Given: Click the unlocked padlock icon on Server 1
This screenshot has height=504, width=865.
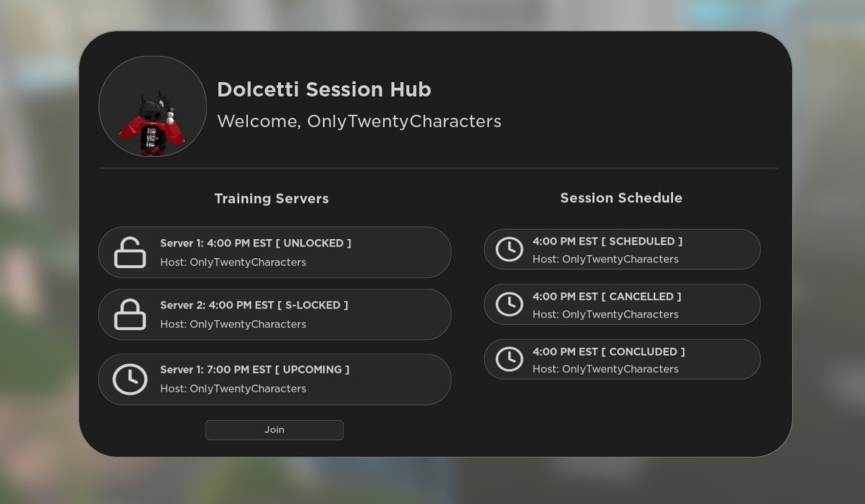Looking at the screenshot, I should pyautogui.click(x=130, y=252).
